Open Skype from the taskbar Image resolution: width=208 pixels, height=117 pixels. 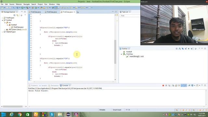click(52, 114)
